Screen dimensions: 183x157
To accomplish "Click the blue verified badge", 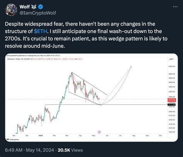I will point(41,7).
